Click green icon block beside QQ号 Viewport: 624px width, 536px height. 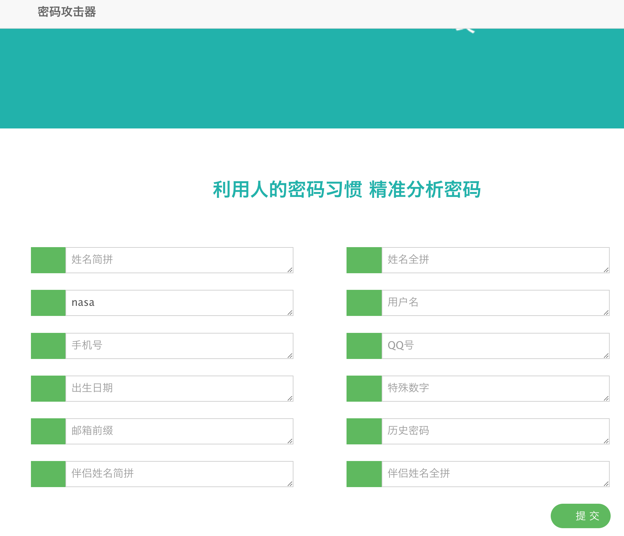(x=364, y=346)
